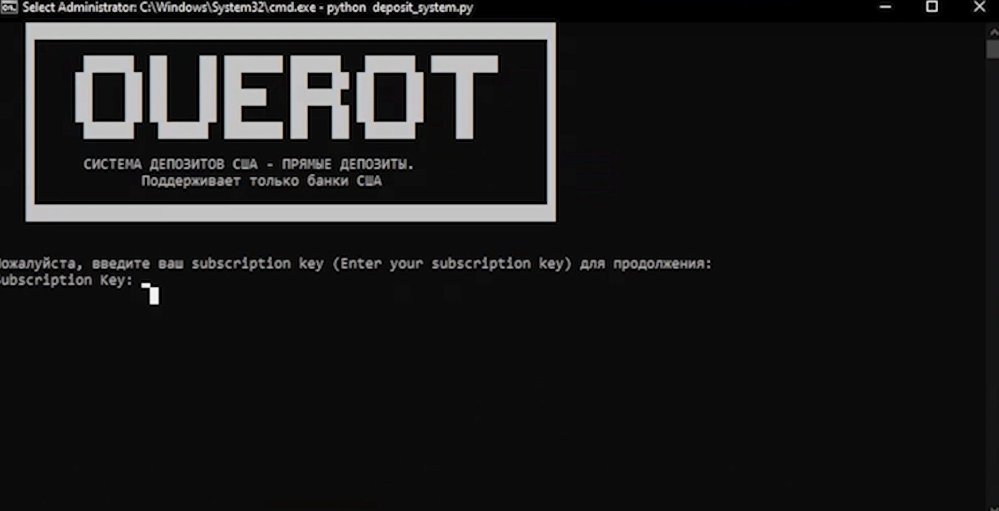Click the scroll up arrow of the console
The image size is (999, 511).
tap(993, 32)
